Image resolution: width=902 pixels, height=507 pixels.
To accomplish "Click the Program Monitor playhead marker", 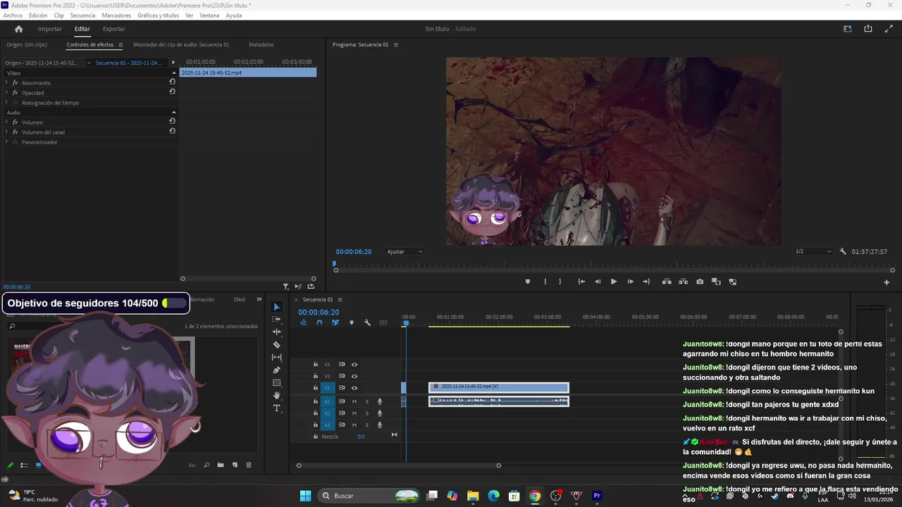I will pyautogui.click(x=335, y=265).
